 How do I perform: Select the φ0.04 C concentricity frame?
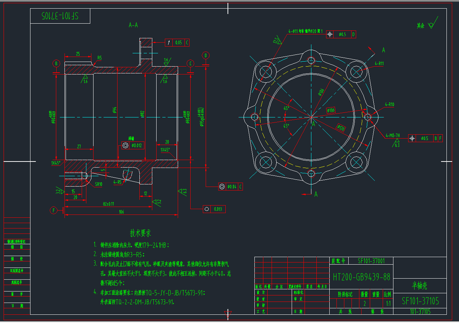click(x=230, y=187)
